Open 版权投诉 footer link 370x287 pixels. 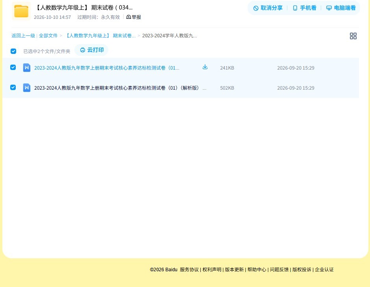coord(302,270)
